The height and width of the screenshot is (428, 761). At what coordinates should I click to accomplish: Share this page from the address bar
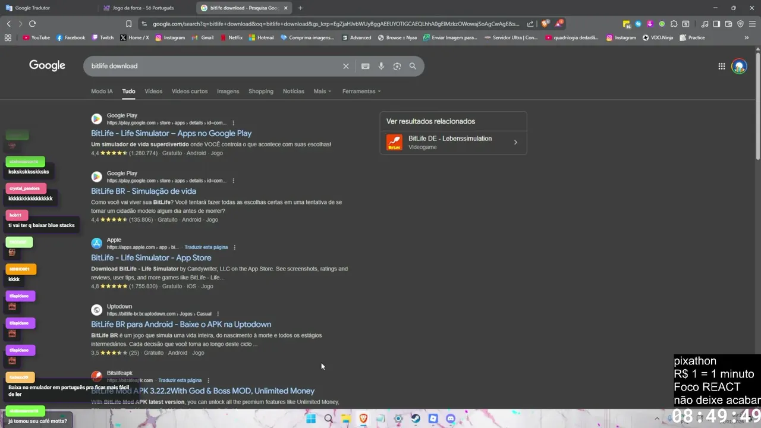click(530, 24)
